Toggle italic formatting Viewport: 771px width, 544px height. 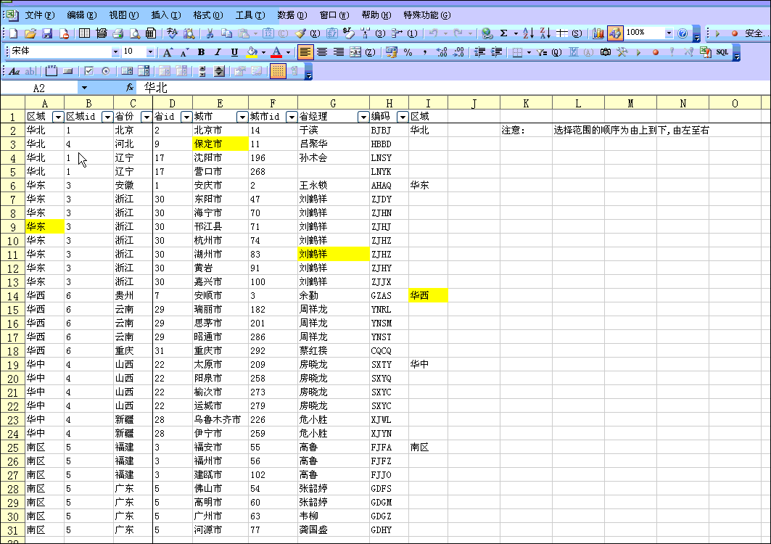218,52
